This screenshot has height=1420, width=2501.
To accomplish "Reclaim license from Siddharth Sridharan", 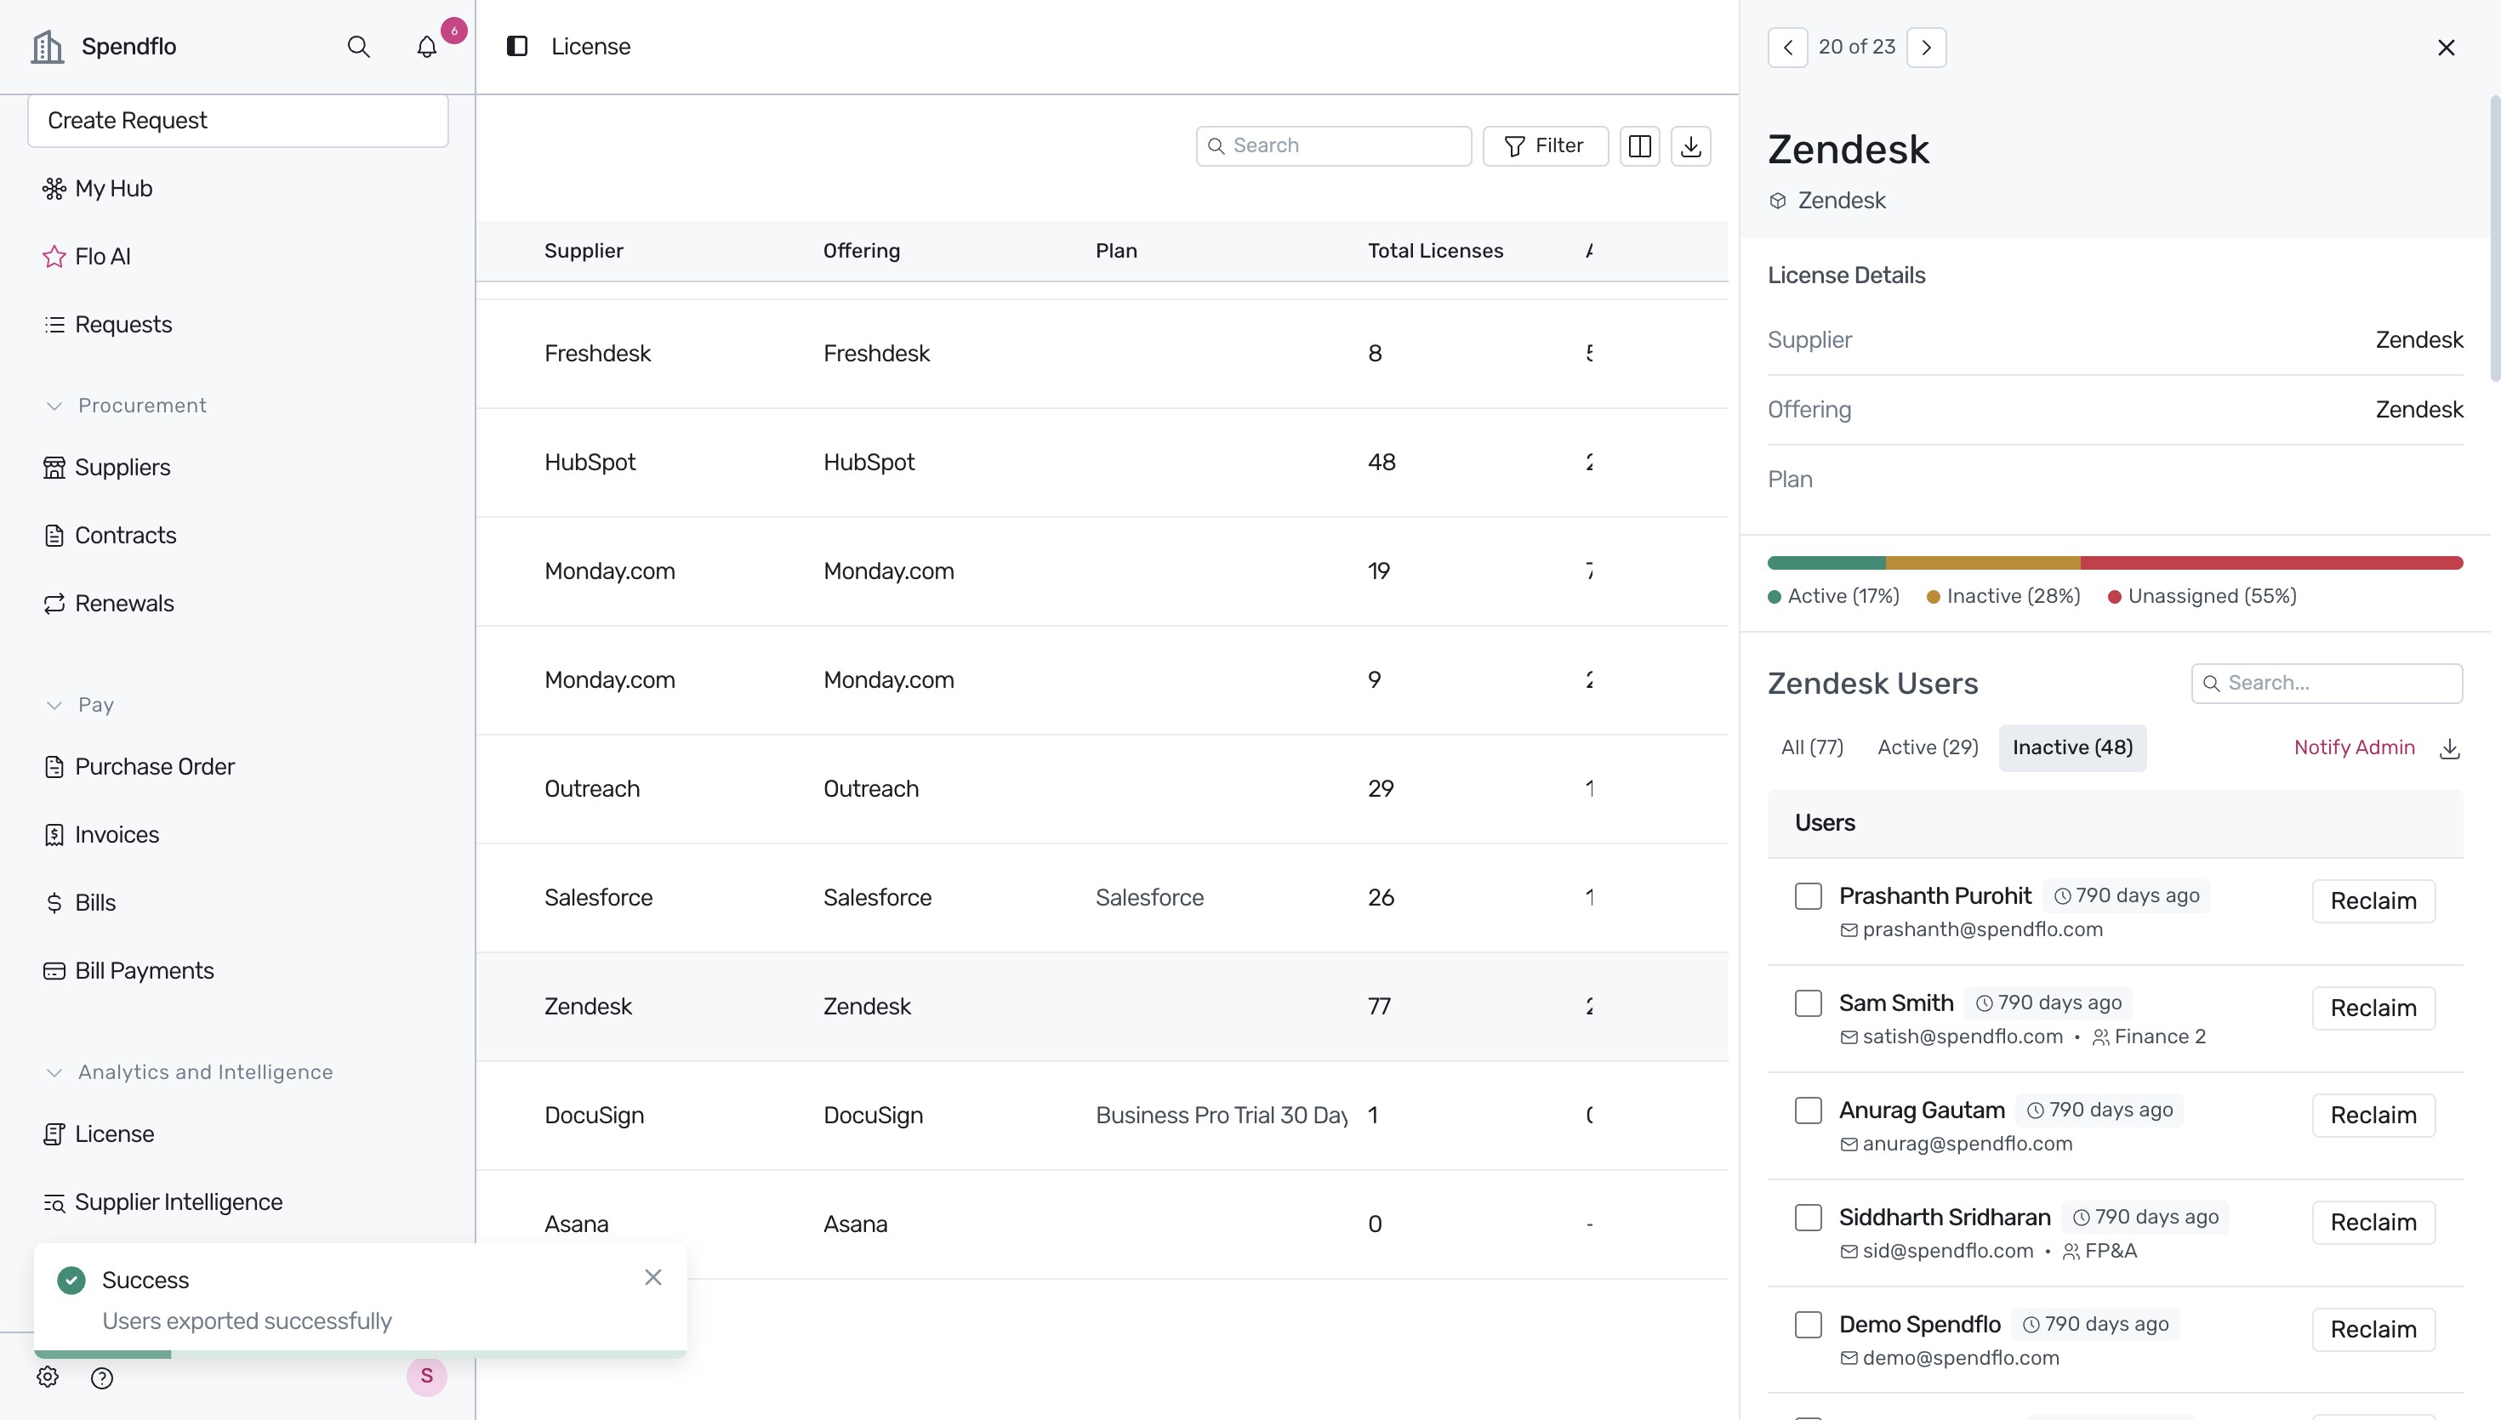I will click(2373, 1223).
